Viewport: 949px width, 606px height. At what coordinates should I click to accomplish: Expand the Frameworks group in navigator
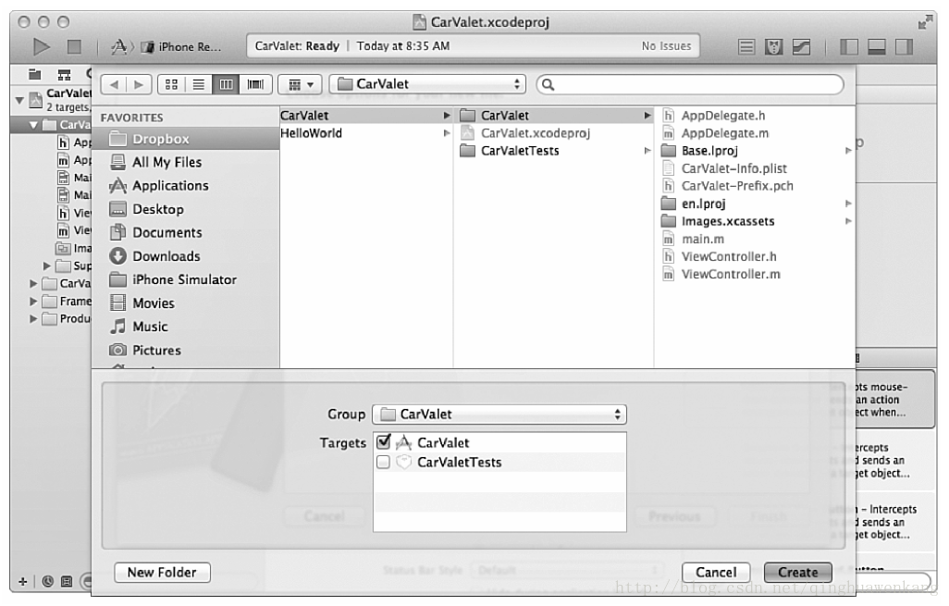pos(33,301)
